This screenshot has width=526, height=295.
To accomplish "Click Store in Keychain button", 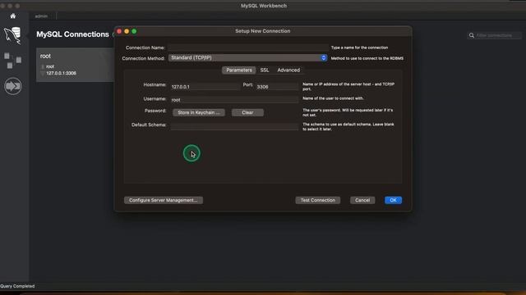I will click(x=199, y=113).
